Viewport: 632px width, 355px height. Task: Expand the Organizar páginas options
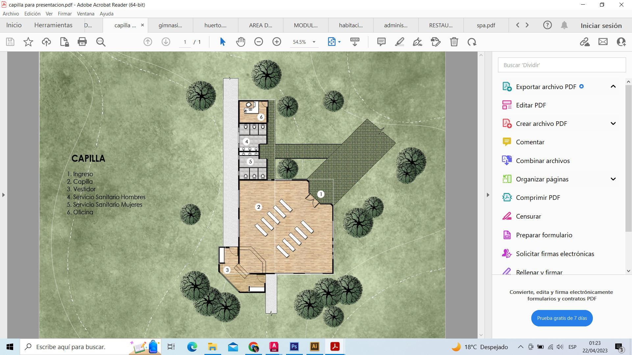point(613,179)
